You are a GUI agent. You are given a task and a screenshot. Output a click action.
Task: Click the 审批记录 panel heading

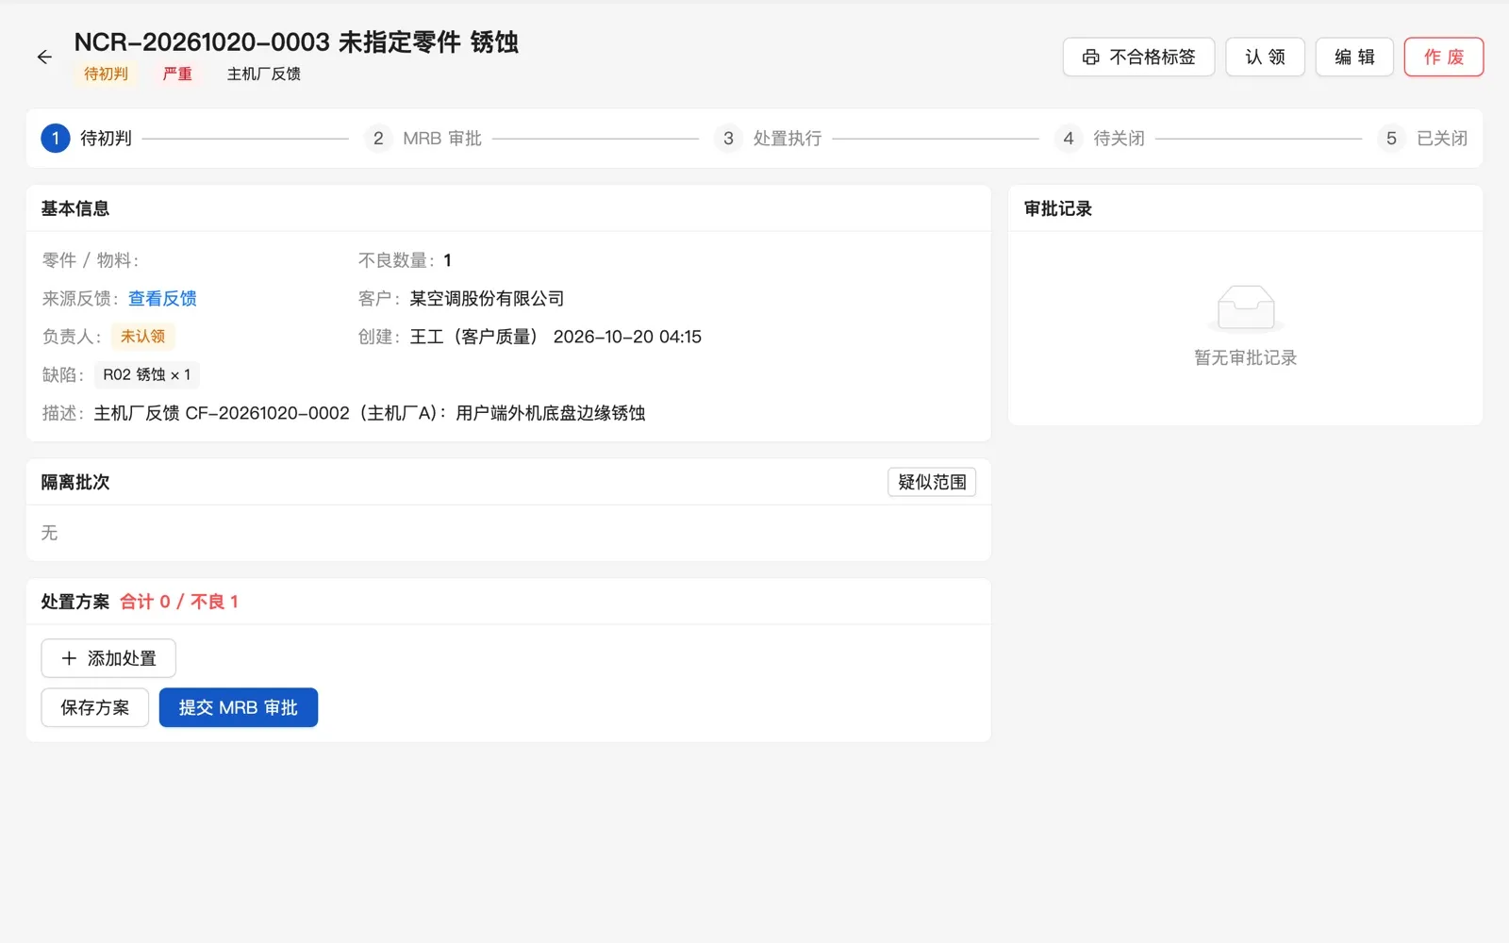tap(1058, 208)
